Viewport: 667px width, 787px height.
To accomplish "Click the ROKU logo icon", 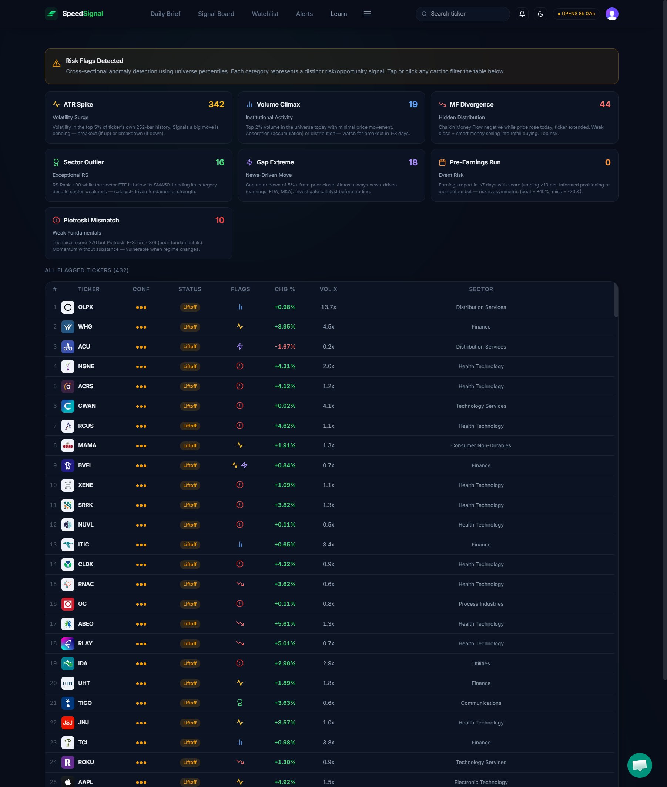I will 68,762.
